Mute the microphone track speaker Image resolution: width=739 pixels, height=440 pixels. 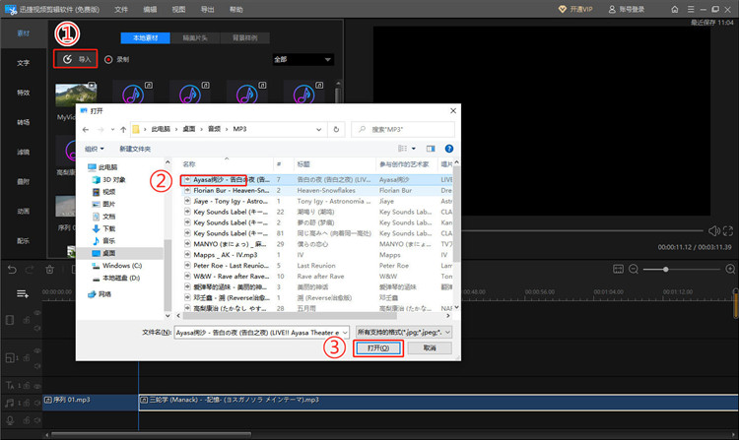[37, 420]
